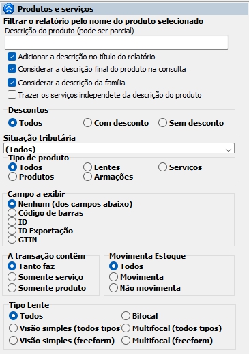Select the GTIN display field option
The height and width of the screenshot is (355, 249).
click(12, 240)
